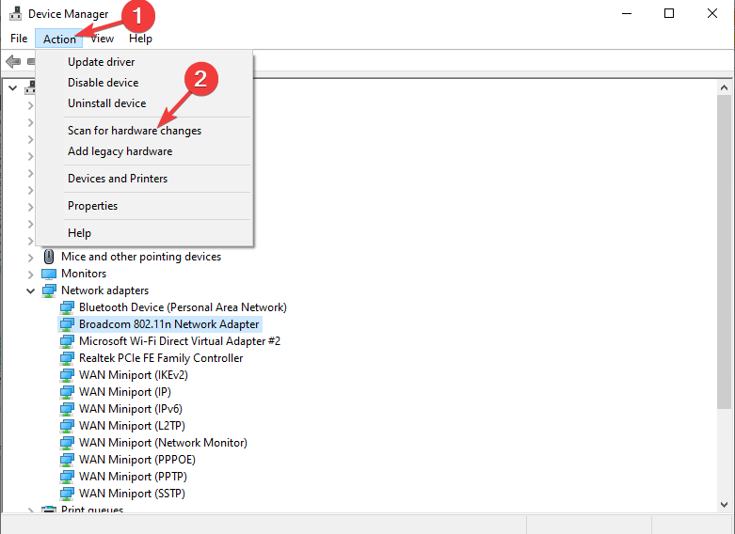This screenshot has height=534, width=735.
Task: Select WAN Miniport (IP) text
Action: click(x=125, y=392)
